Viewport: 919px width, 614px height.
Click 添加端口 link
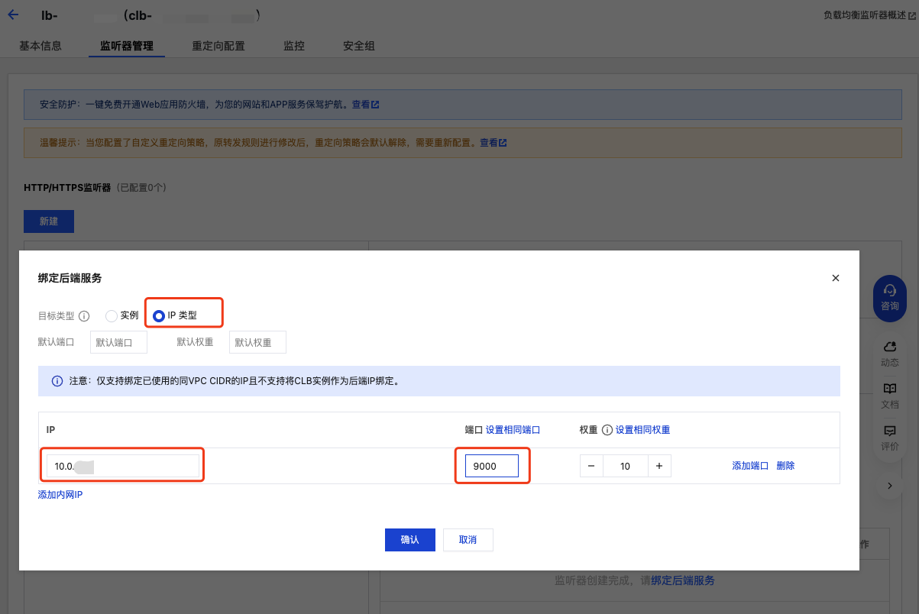[x=750, y=465]
